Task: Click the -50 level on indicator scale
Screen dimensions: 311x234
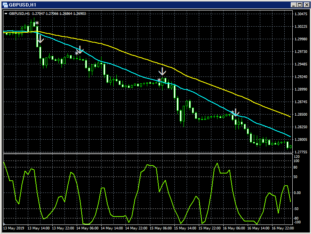Action: 296,209
